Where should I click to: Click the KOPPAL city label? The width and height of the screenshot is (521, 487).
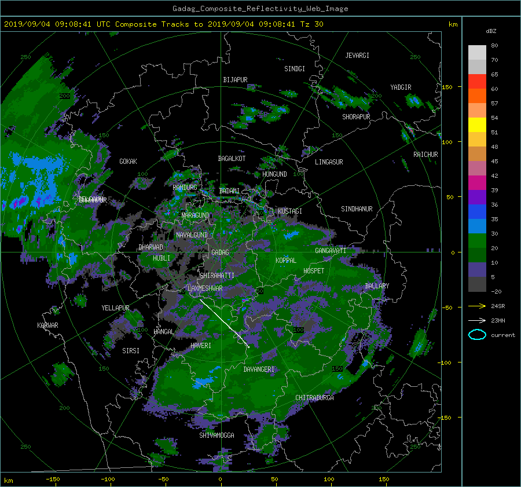pos(286,261)
